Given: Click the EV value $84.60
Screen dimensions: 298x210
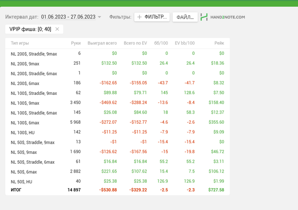Looking at the screenshot, I should coord(140,112).
